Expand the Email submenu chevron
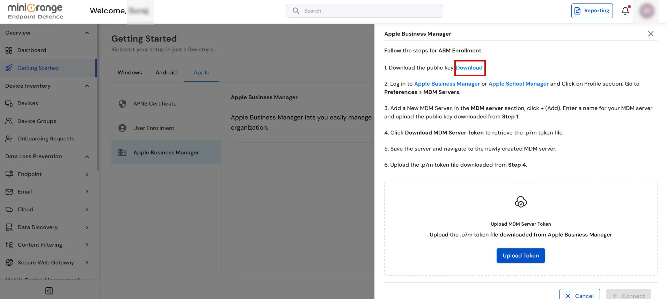The image size is (666, 299). tap(87, 192)
